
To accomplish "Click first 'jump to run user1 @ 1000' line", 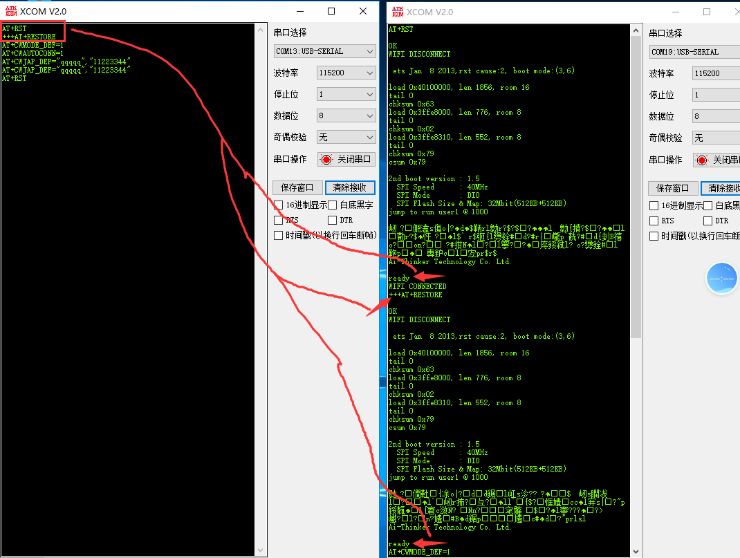I will point(438,212).
